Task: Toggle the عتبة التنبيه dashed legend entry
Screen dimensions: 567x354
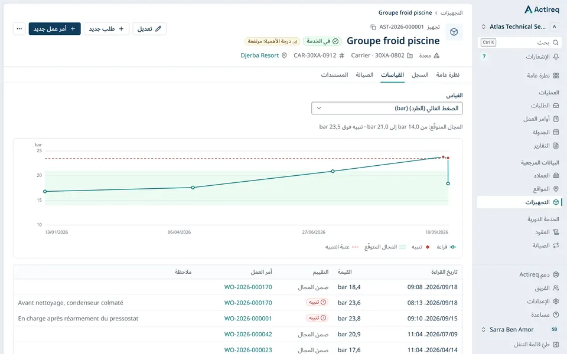Action: 342,247
